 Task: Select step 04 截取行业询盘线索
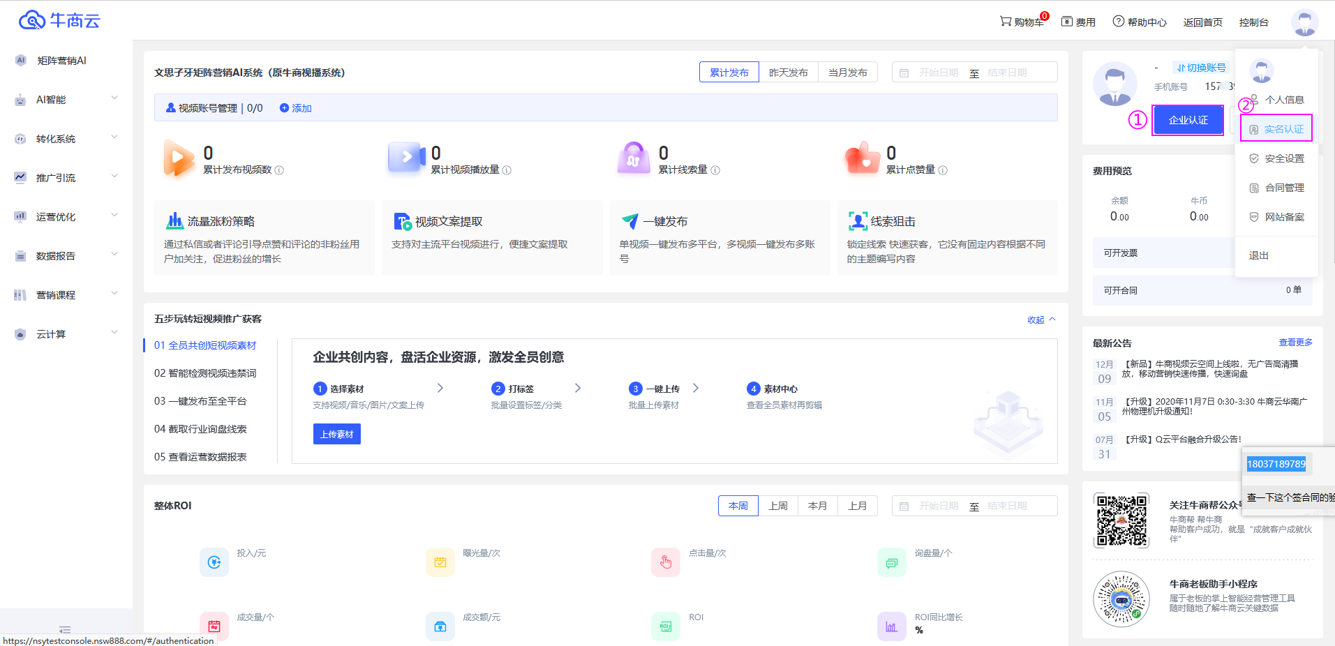(200, 429)
